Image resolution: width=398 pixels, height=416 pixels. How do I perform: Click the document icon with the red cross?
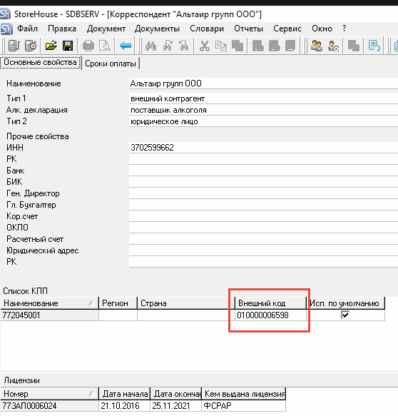[x=31, y=46]
